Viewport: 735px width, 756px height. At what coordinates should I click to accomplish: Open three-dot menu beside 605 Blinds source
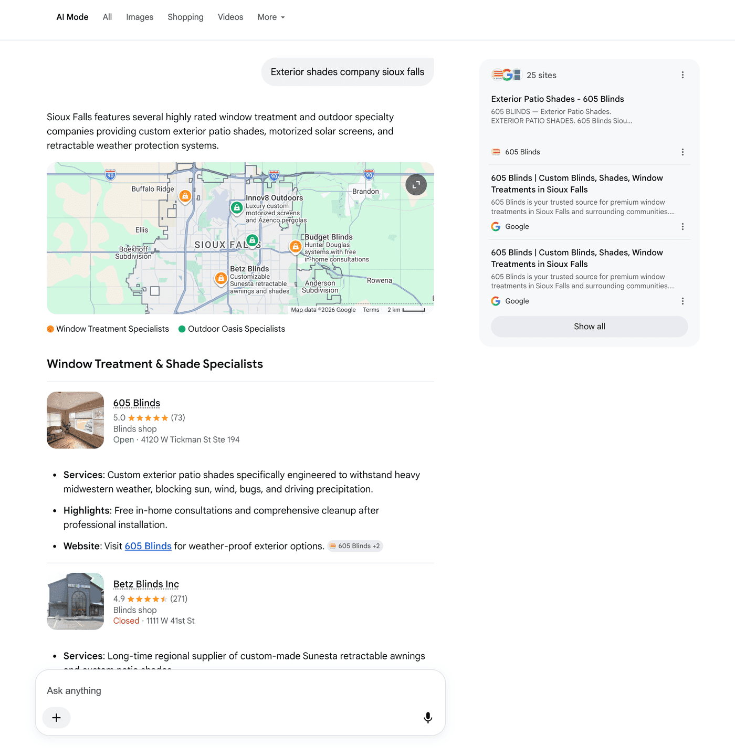click(682, 152)
